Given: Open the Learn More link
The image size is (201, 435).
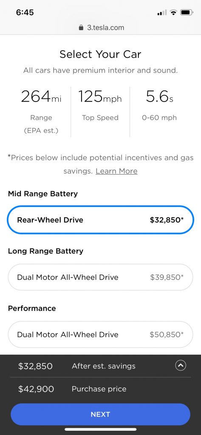Looking at the screenshot, I should pos(116,171).
